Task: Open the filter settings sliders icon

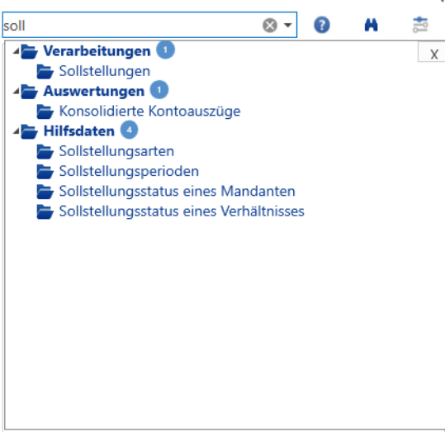Action: 420,25
